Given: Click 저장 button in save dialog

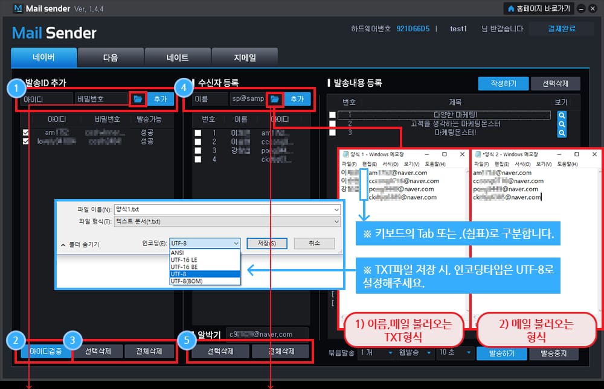Looking at the screenshot, I should coord(266,243).
